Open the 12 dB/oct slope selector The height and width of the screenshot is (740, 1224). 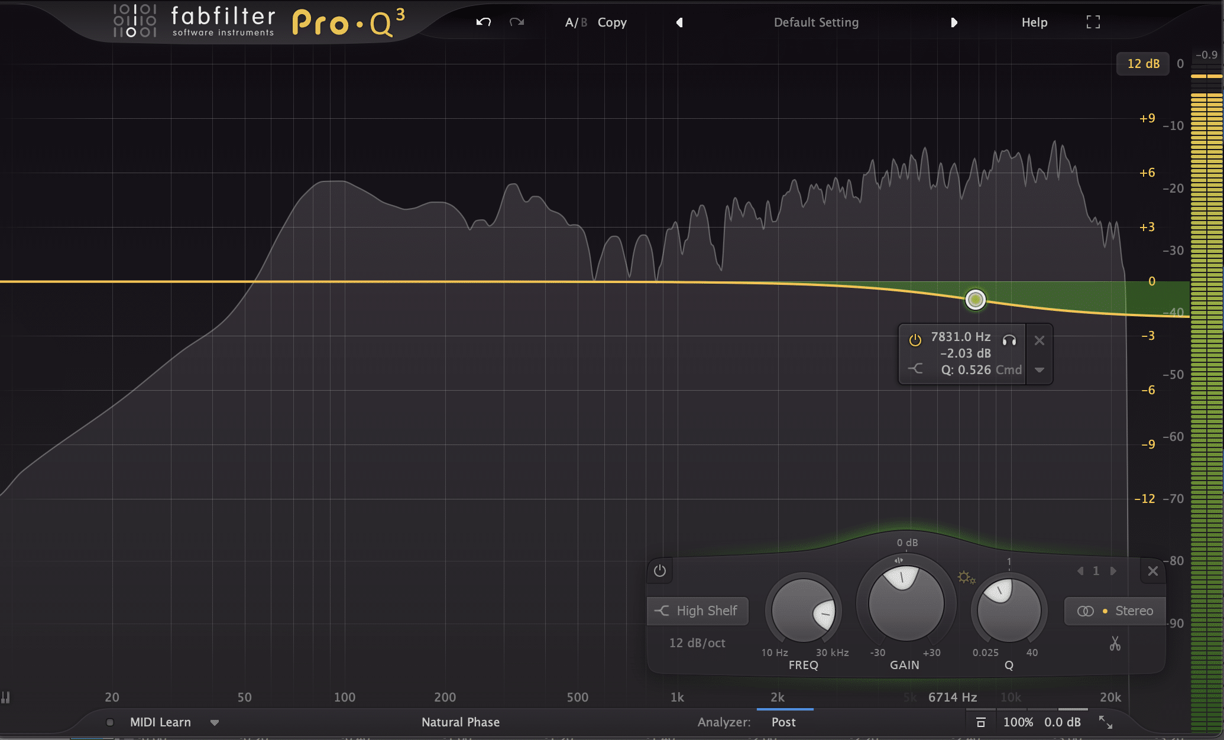point(697,643)
